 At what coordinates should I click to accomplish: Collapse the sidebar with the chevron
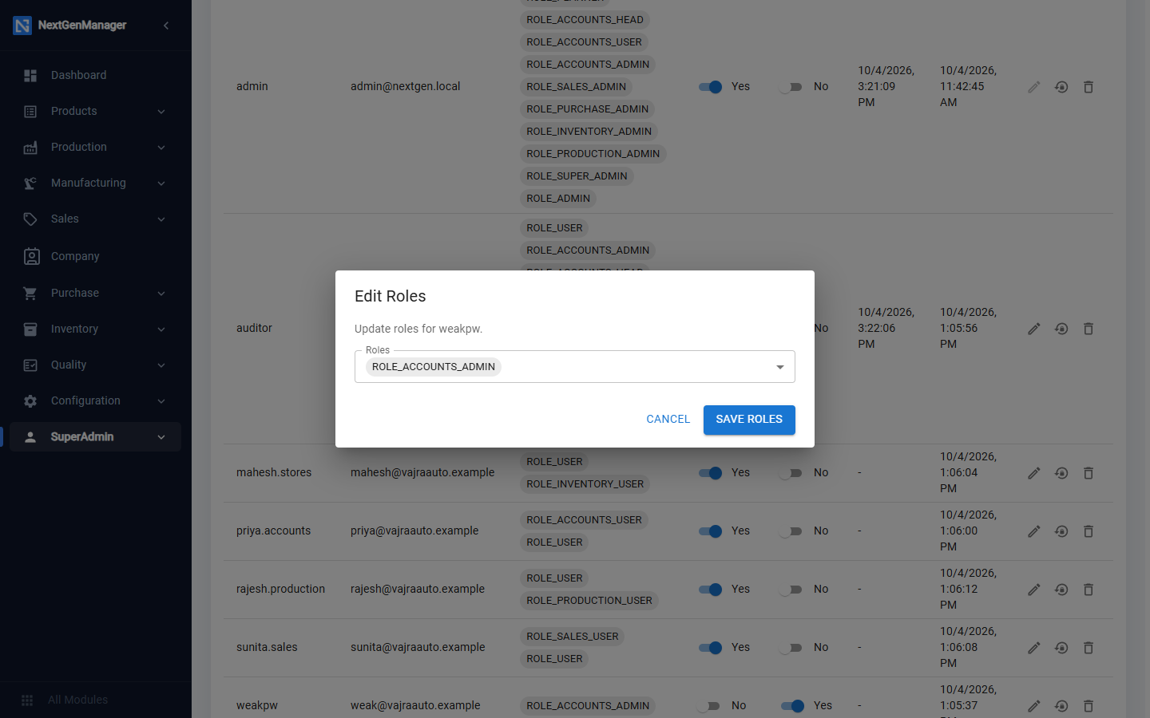[166, 26]
